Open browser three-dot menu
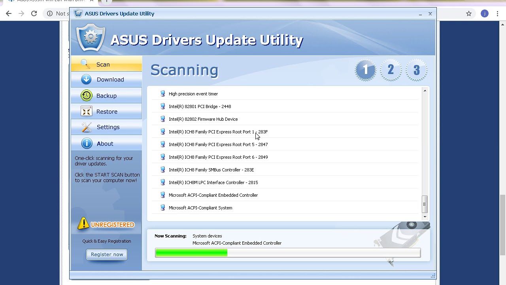506x285 pixels. [x=498, y=13]
